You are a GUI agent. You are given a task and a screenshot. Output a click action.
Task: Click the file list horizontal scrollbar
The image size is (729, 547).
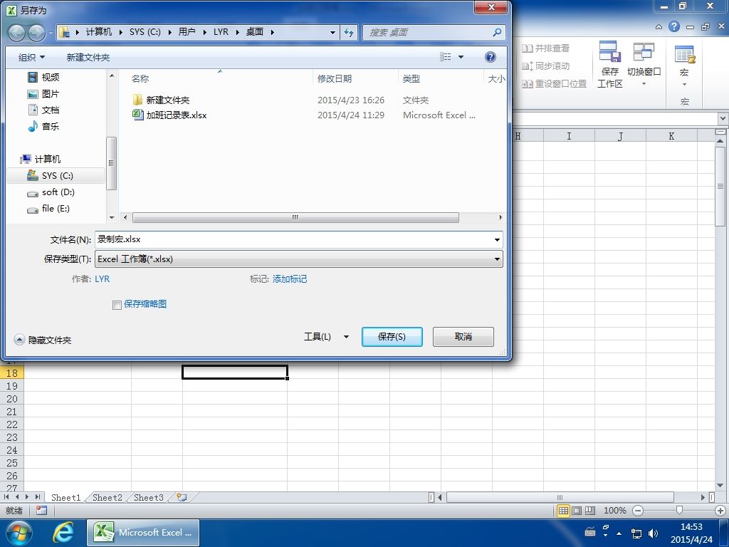[x=295, y=217]
